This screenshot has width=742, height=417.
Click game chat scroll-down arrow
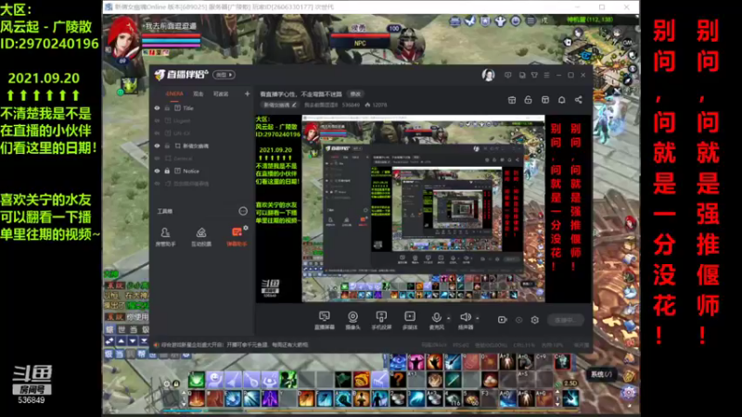(x=133, y=341)
